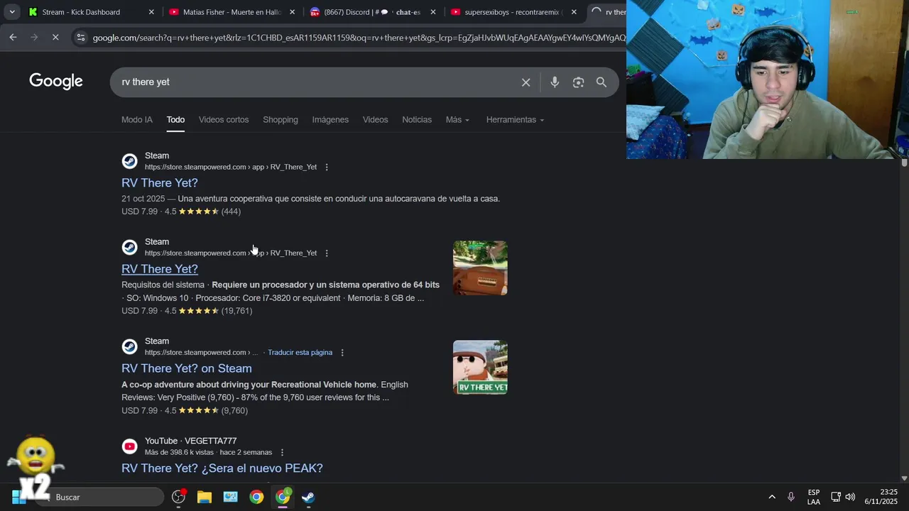Open the Copilot taskbar icon with red badge
Screen dimensions: 909x511
click(x=178, y=497)
